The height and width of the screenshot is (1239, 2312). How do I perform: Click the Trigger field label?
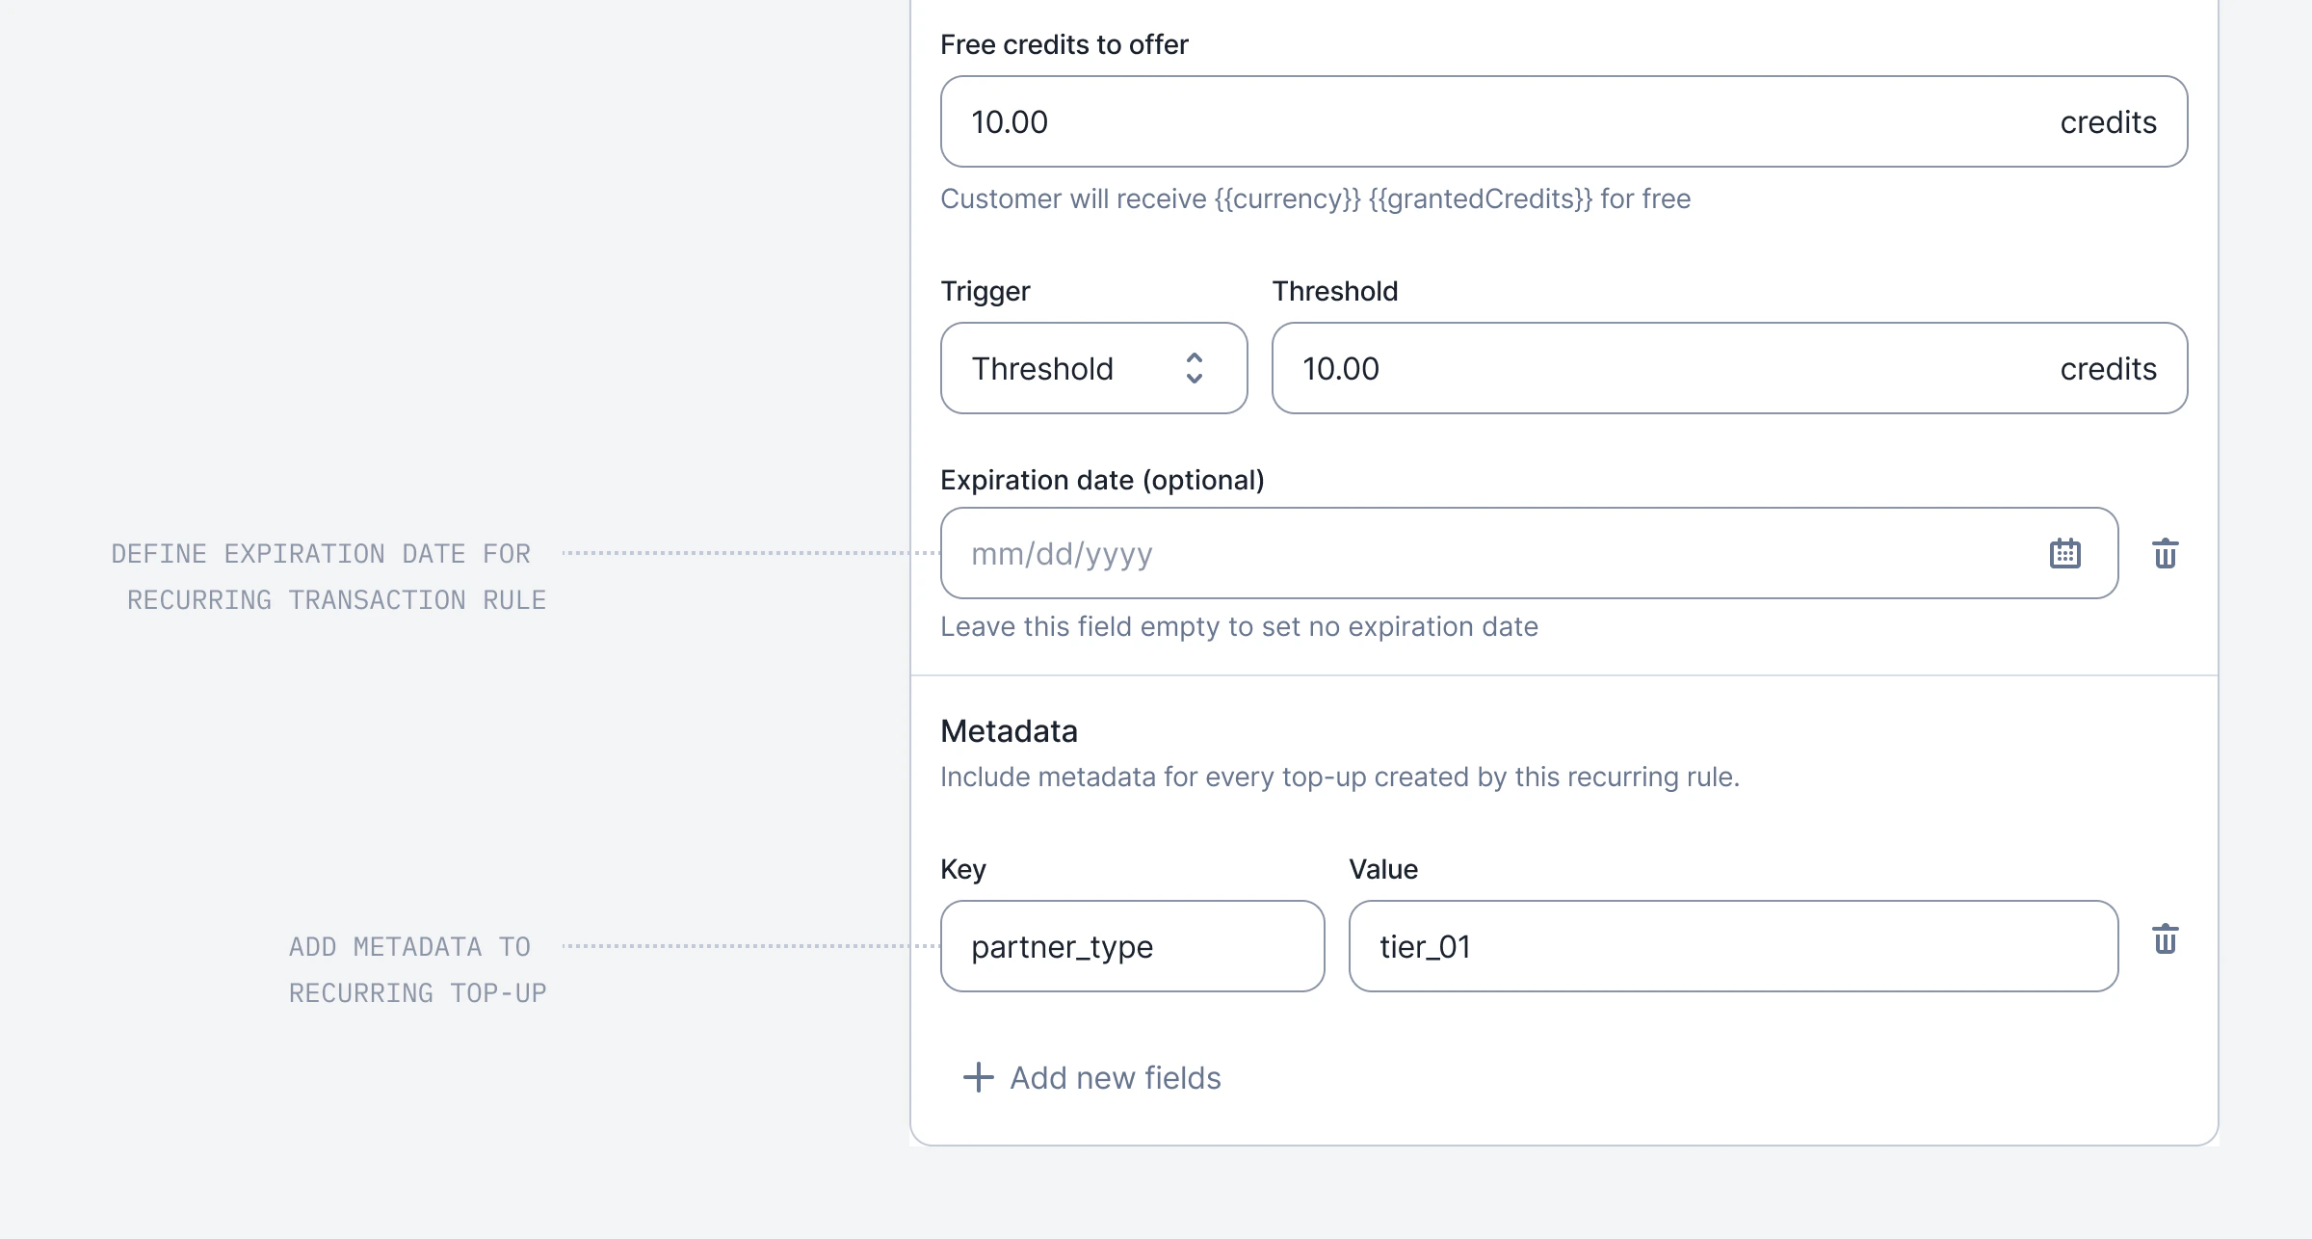click(985, 291)
